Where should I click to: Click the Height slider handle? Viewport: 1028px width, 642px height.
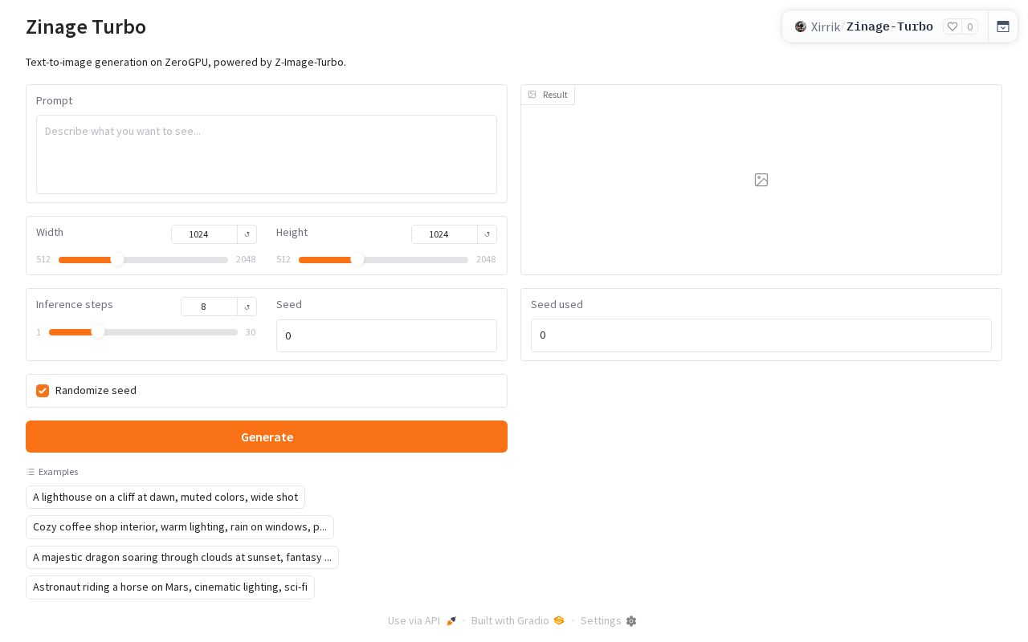click(x=357, y=259)
